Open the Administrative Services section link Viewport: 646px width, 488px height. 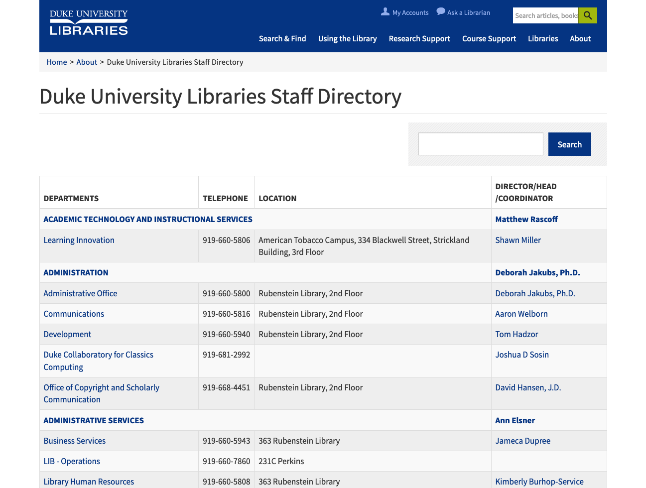[x=94, y=420]
